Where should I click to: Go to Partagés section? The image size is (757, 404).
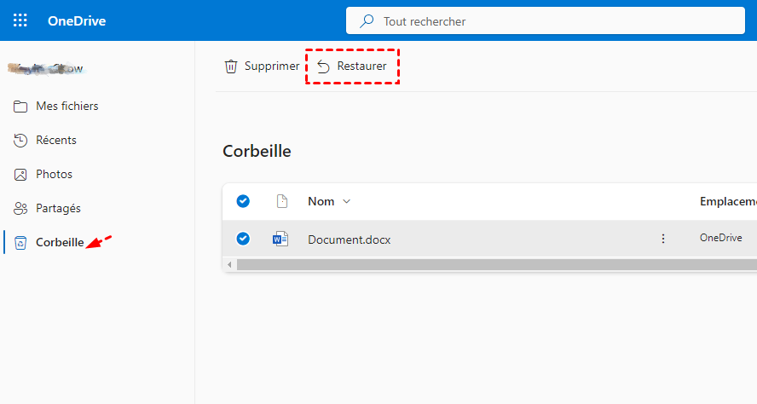point(58,209)
